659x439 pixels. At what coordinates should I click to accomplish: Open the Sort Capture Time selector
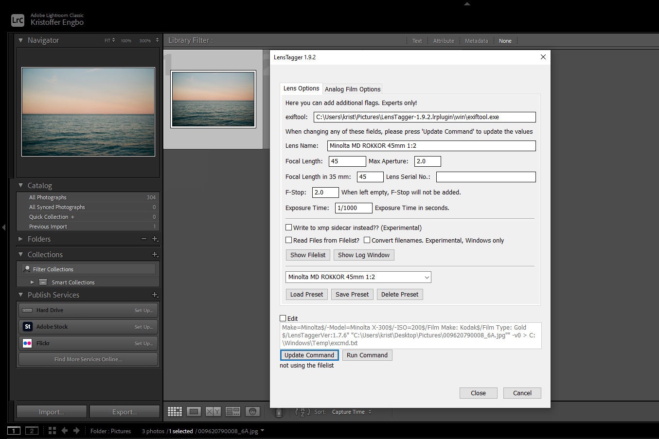coord(351,412)
